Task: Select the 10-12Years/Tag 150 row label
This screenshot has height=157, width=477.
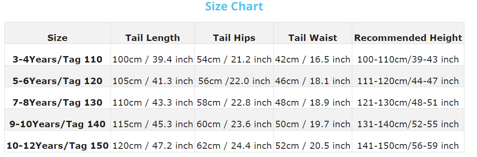Action: (58, 146)
